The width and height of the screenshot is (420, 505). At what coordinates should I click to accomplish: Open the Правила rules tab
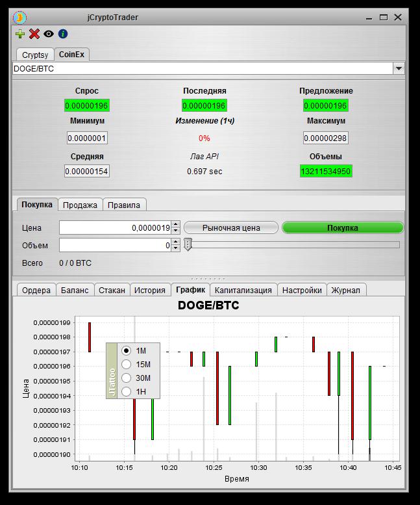pos(124,205)
